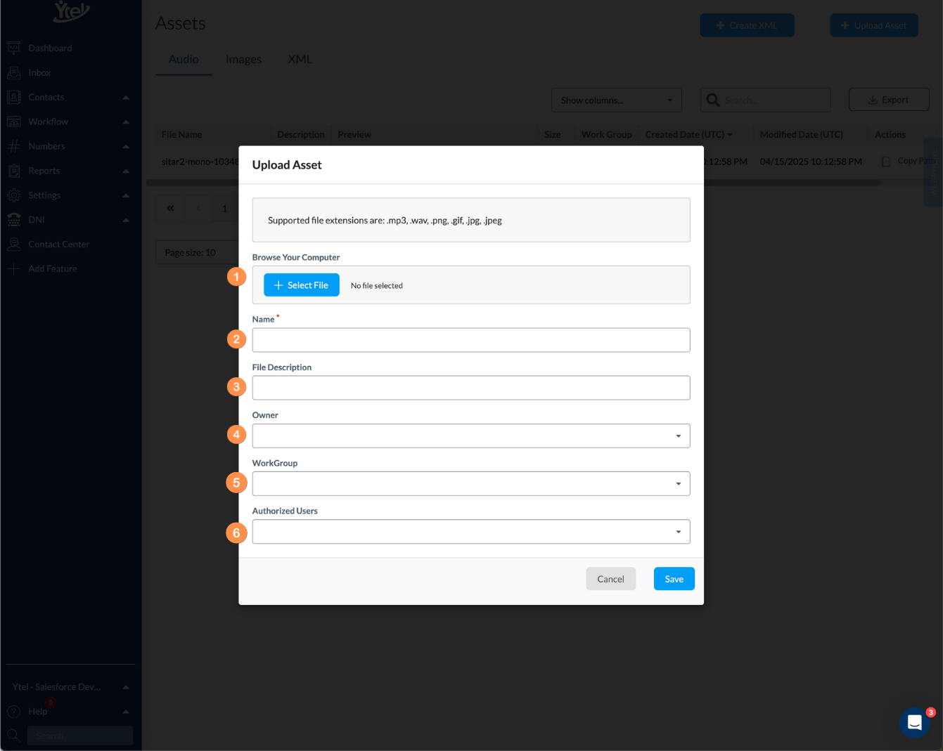Screen dimensions: 943x751
Task: Open the Show columns dropdown
Action: pos(617,100)
